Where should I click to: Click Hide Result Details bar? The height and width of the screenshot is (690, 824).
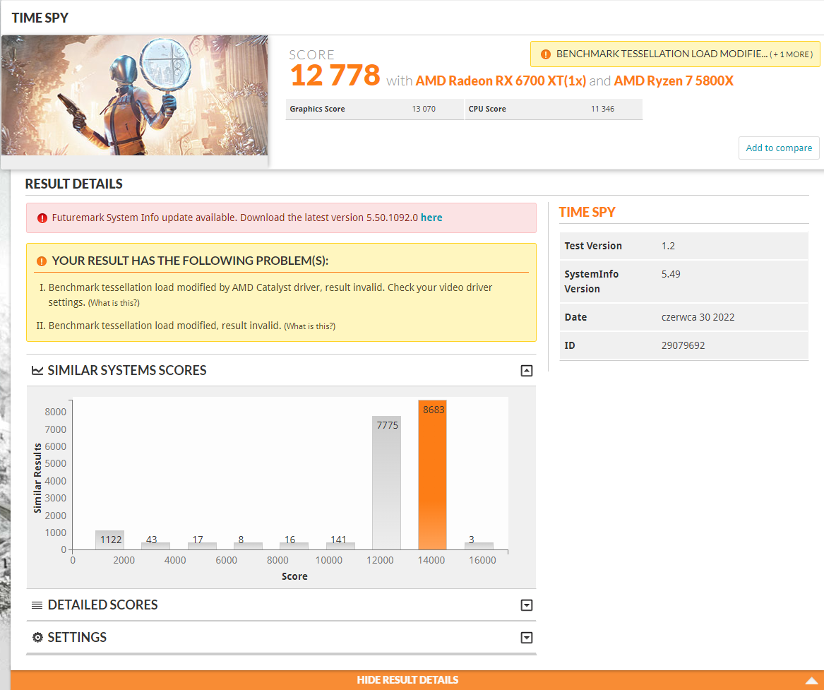pyautogui.click(x=417, y=680)
